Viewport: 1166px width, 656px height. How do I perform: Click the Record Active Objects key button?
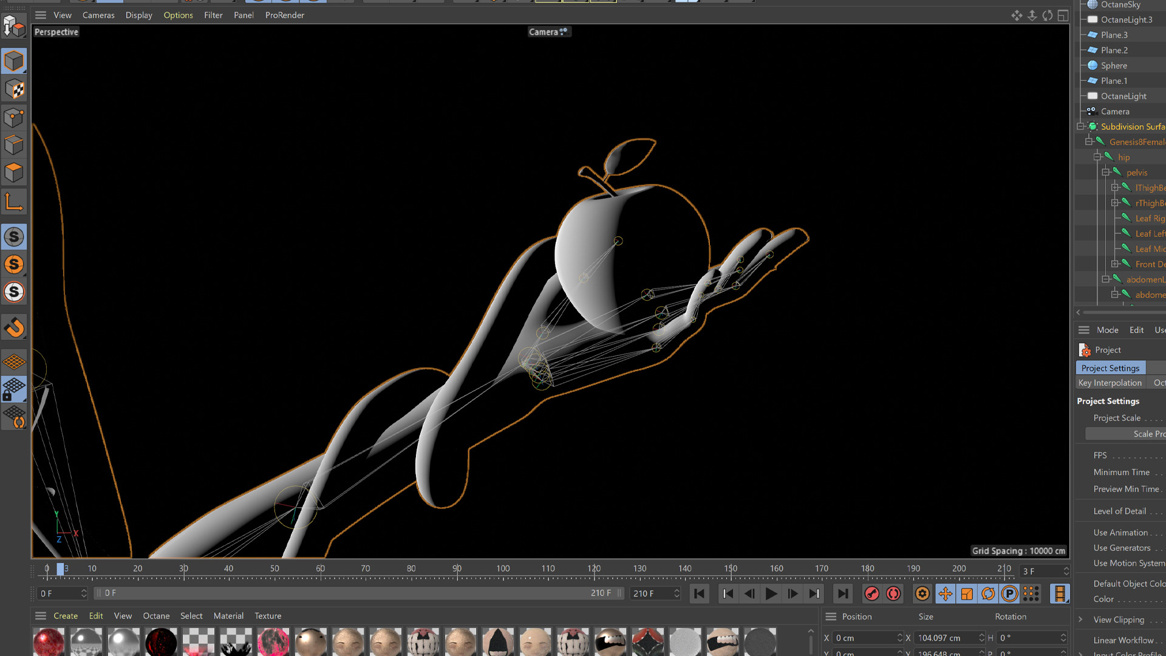point(871,593)
